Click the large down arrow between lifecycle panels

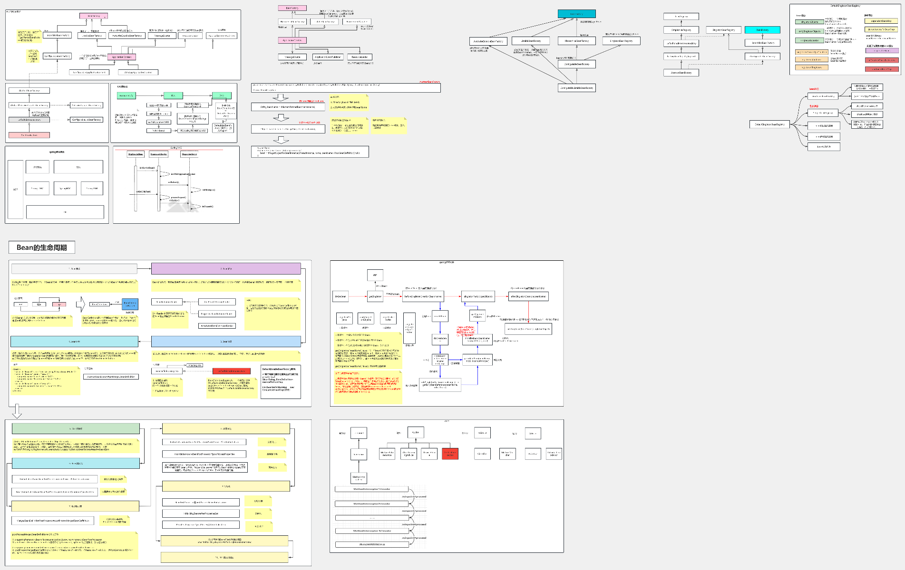(x=17, y=411)
